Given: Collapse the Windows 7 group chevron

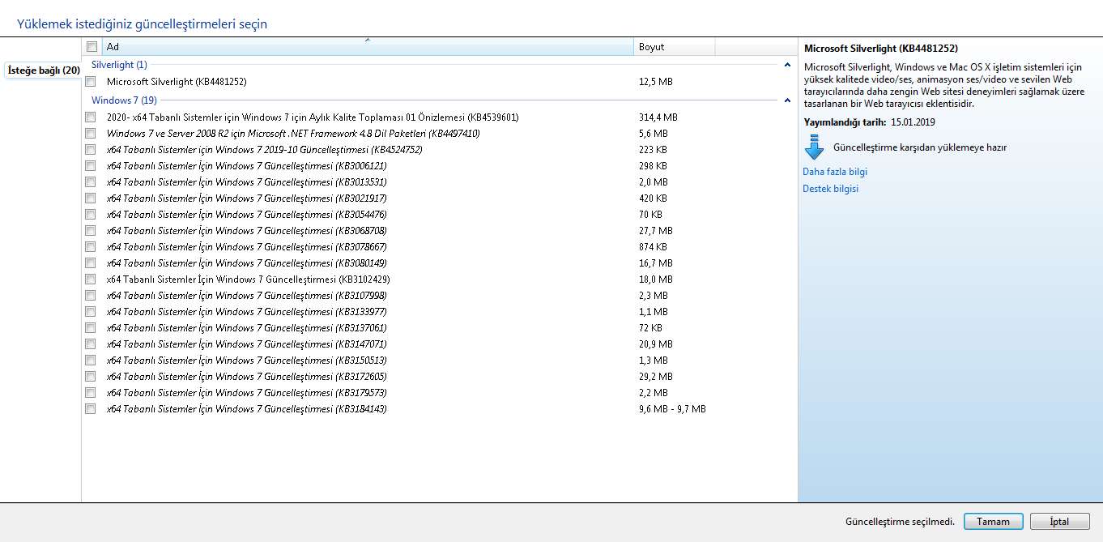Looking at the screenshot, I should coord(787,100).
